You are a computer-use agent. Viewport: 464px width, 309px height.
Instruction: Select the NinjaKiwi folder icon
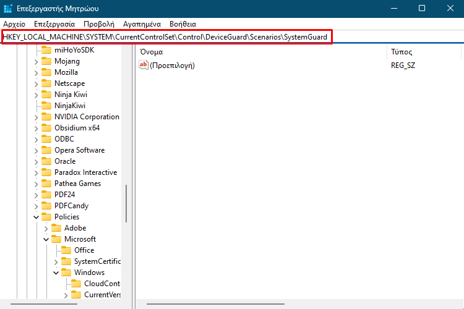click(x=46, y=106)
